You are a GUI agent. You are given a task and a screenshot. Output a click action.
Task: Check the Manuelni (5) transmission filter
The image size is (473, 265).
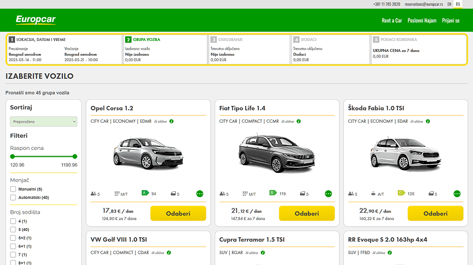coord(13,189)
